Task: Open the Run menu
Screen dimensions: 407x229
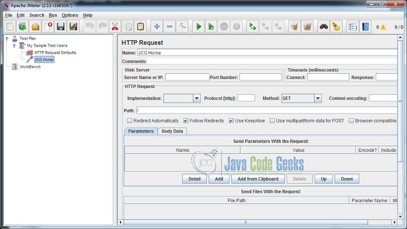Action: pos(53,15)
